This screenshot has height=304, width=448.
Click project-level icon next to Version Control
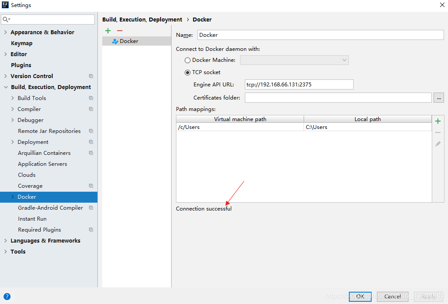(x=91, y=76)
